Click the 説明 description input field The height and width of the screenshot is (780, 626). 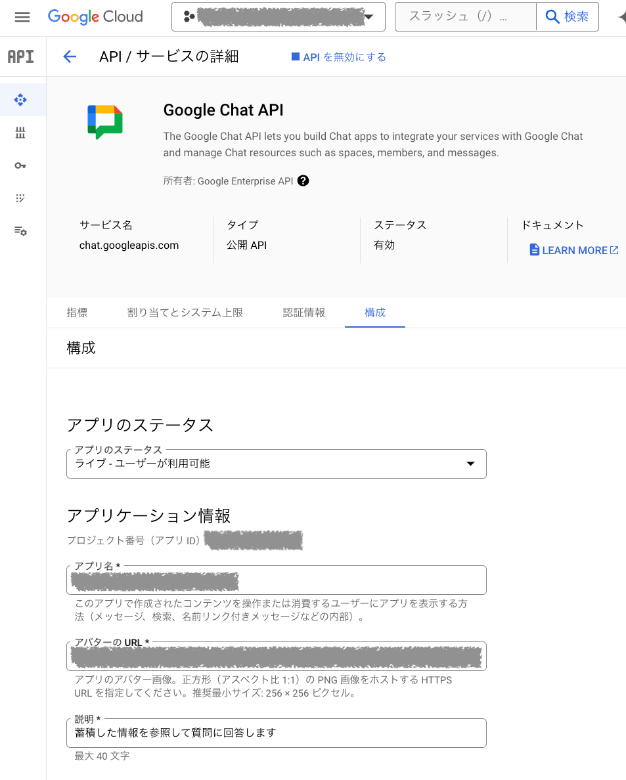(276, 733)
